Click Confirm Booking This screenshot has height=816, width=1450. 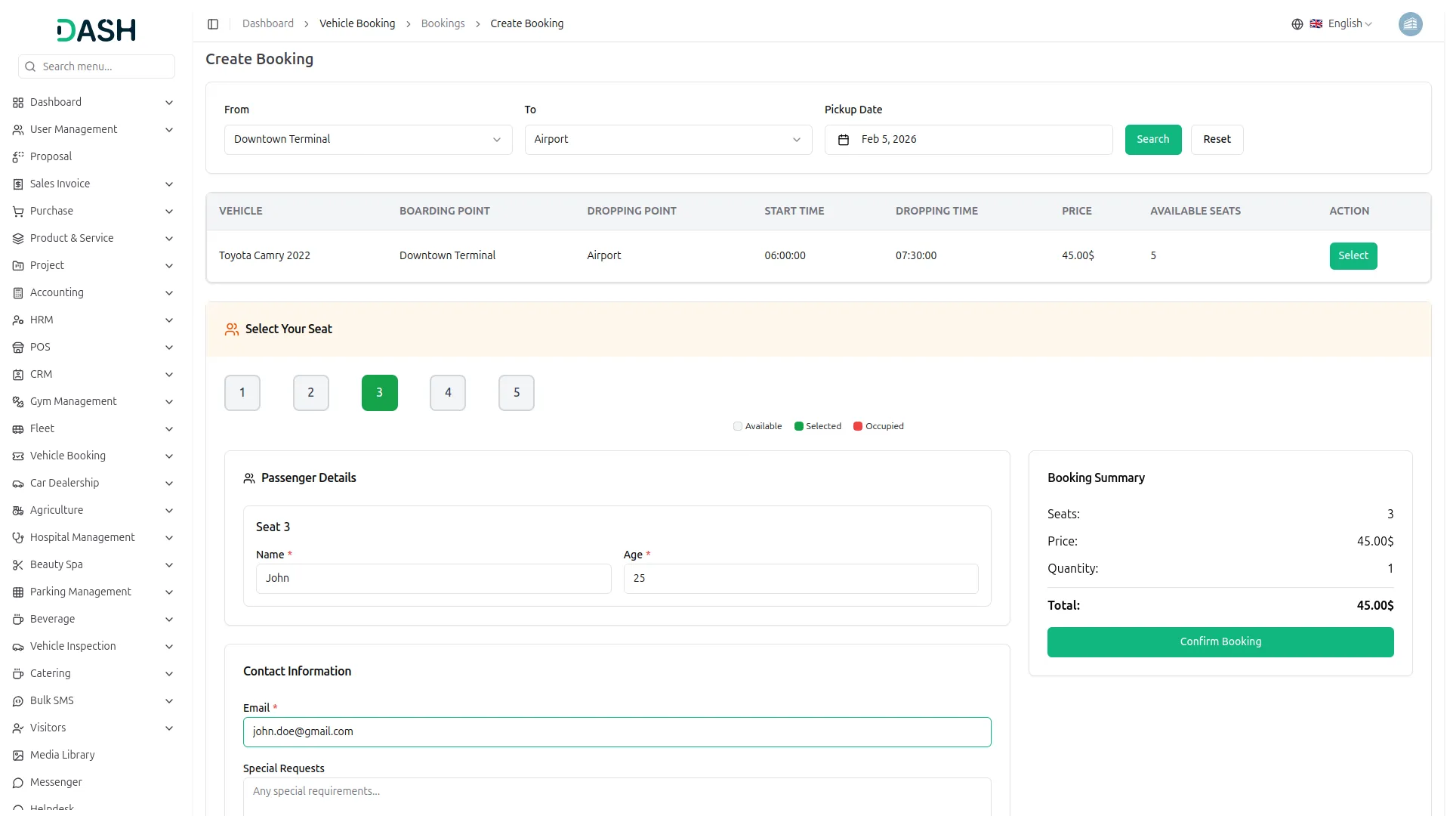pyautogui.click(x=1220, y=642)
